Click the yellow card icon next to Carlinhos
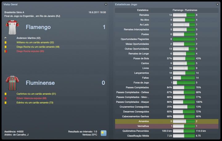The image size is (222, 141). pyautogui.click(x=5, y=94)
